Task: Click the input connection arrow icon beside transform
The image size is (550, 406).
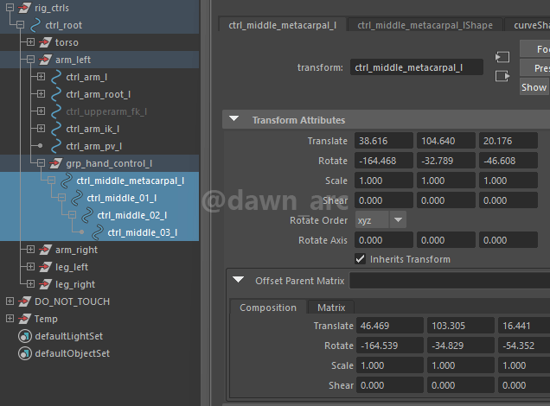Action: (502, 57)
